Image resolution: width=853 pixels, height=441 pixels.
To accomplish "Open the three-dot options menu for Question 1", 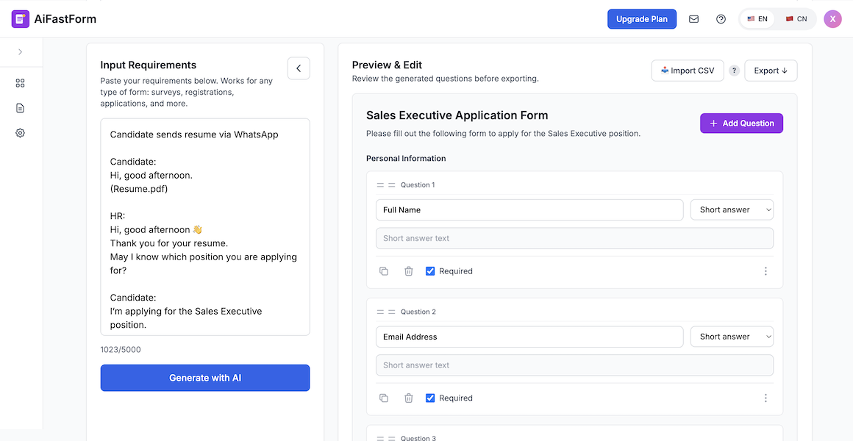I will pos(765,271).
